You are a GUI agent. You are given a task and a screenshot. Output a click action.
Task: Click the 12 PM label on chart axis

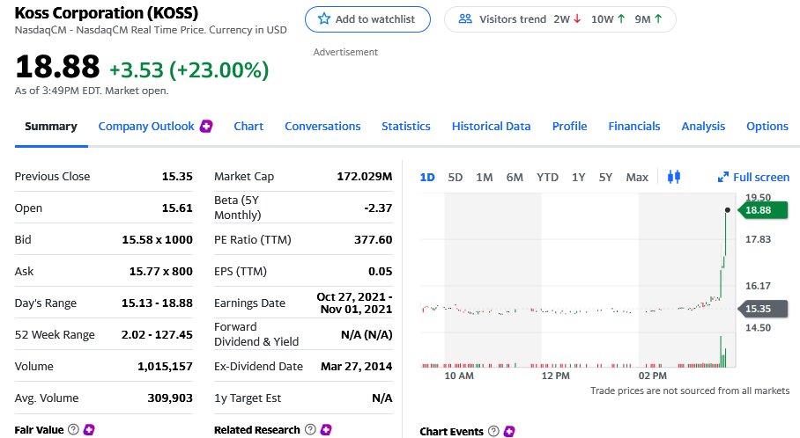point(556,376)
